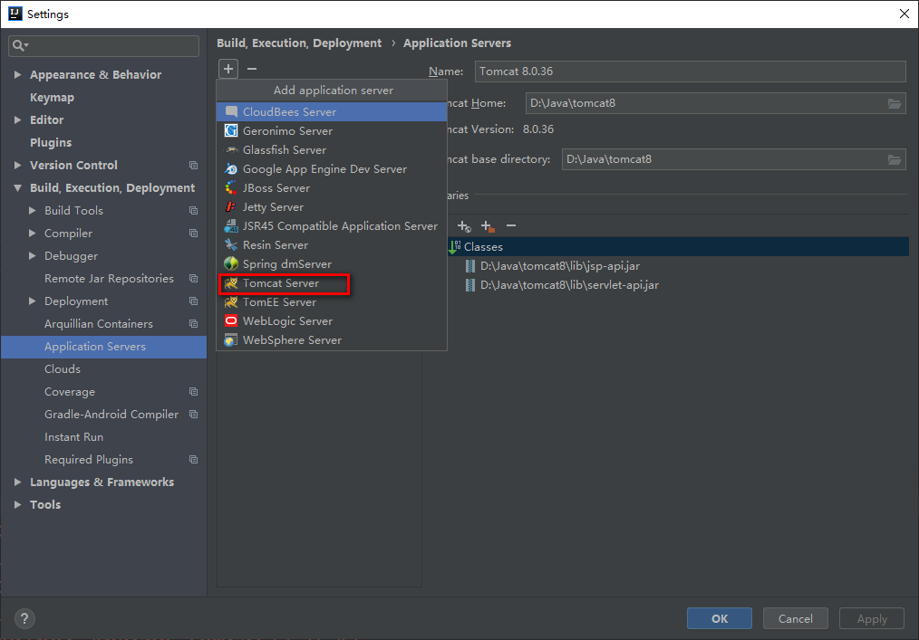
Task: Expand Compiler node arrow
Action: [33, 233]
